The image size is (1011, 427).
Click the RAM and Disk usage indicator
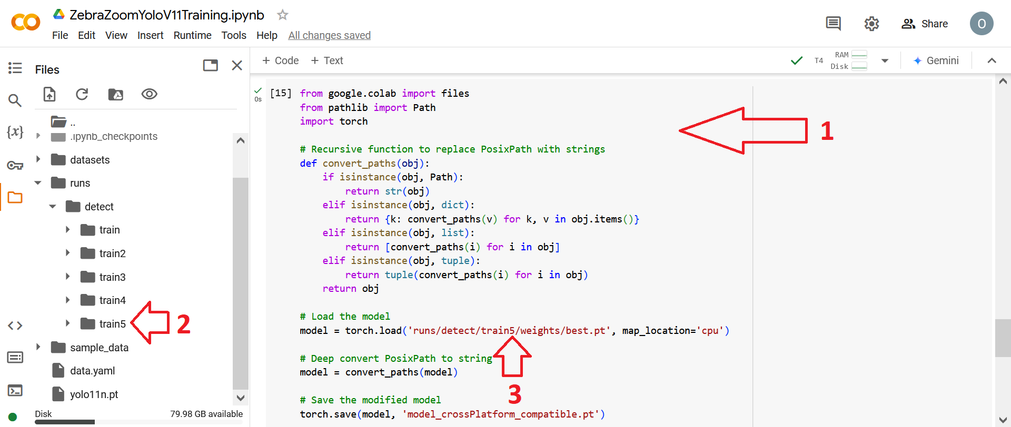(x=849, y=60)
